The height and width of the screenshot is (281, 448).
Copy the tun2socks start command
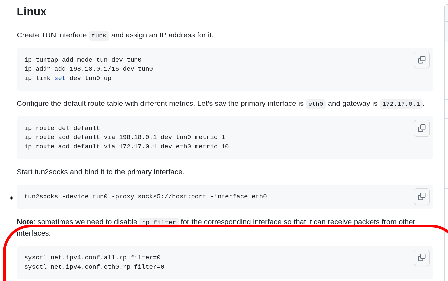point(421,197)
